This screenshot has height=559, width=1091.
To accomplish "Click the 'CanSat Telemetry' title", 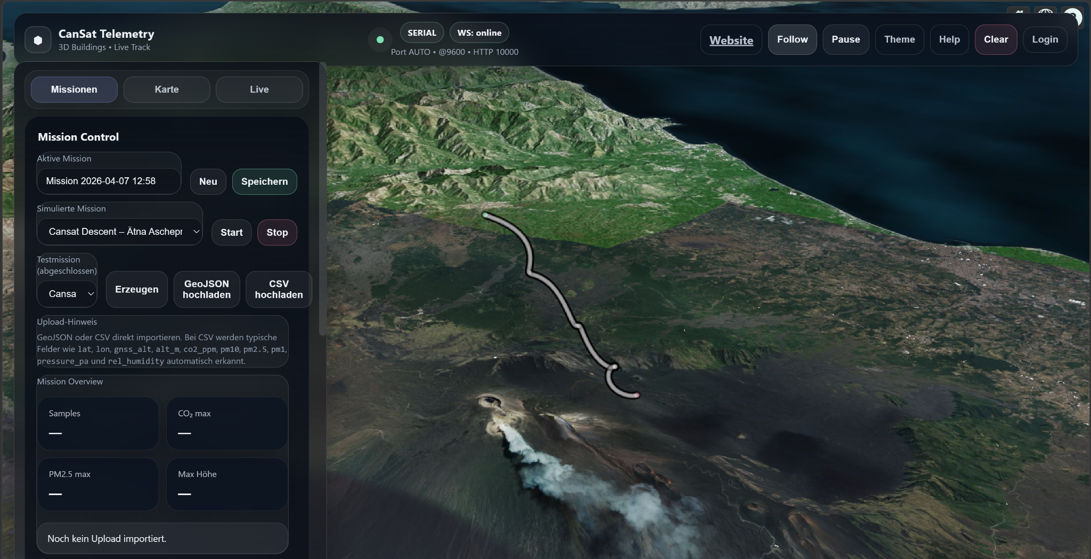I will 107,34.
